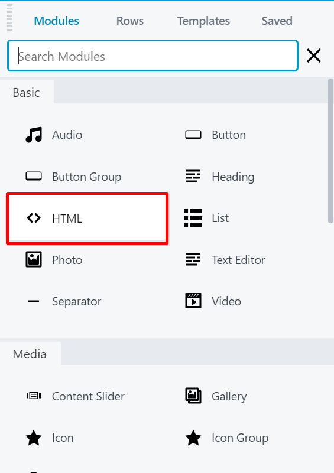Open the Templates tab
Image resolution: width=334 pixels, height=473 pixels.
203,21
